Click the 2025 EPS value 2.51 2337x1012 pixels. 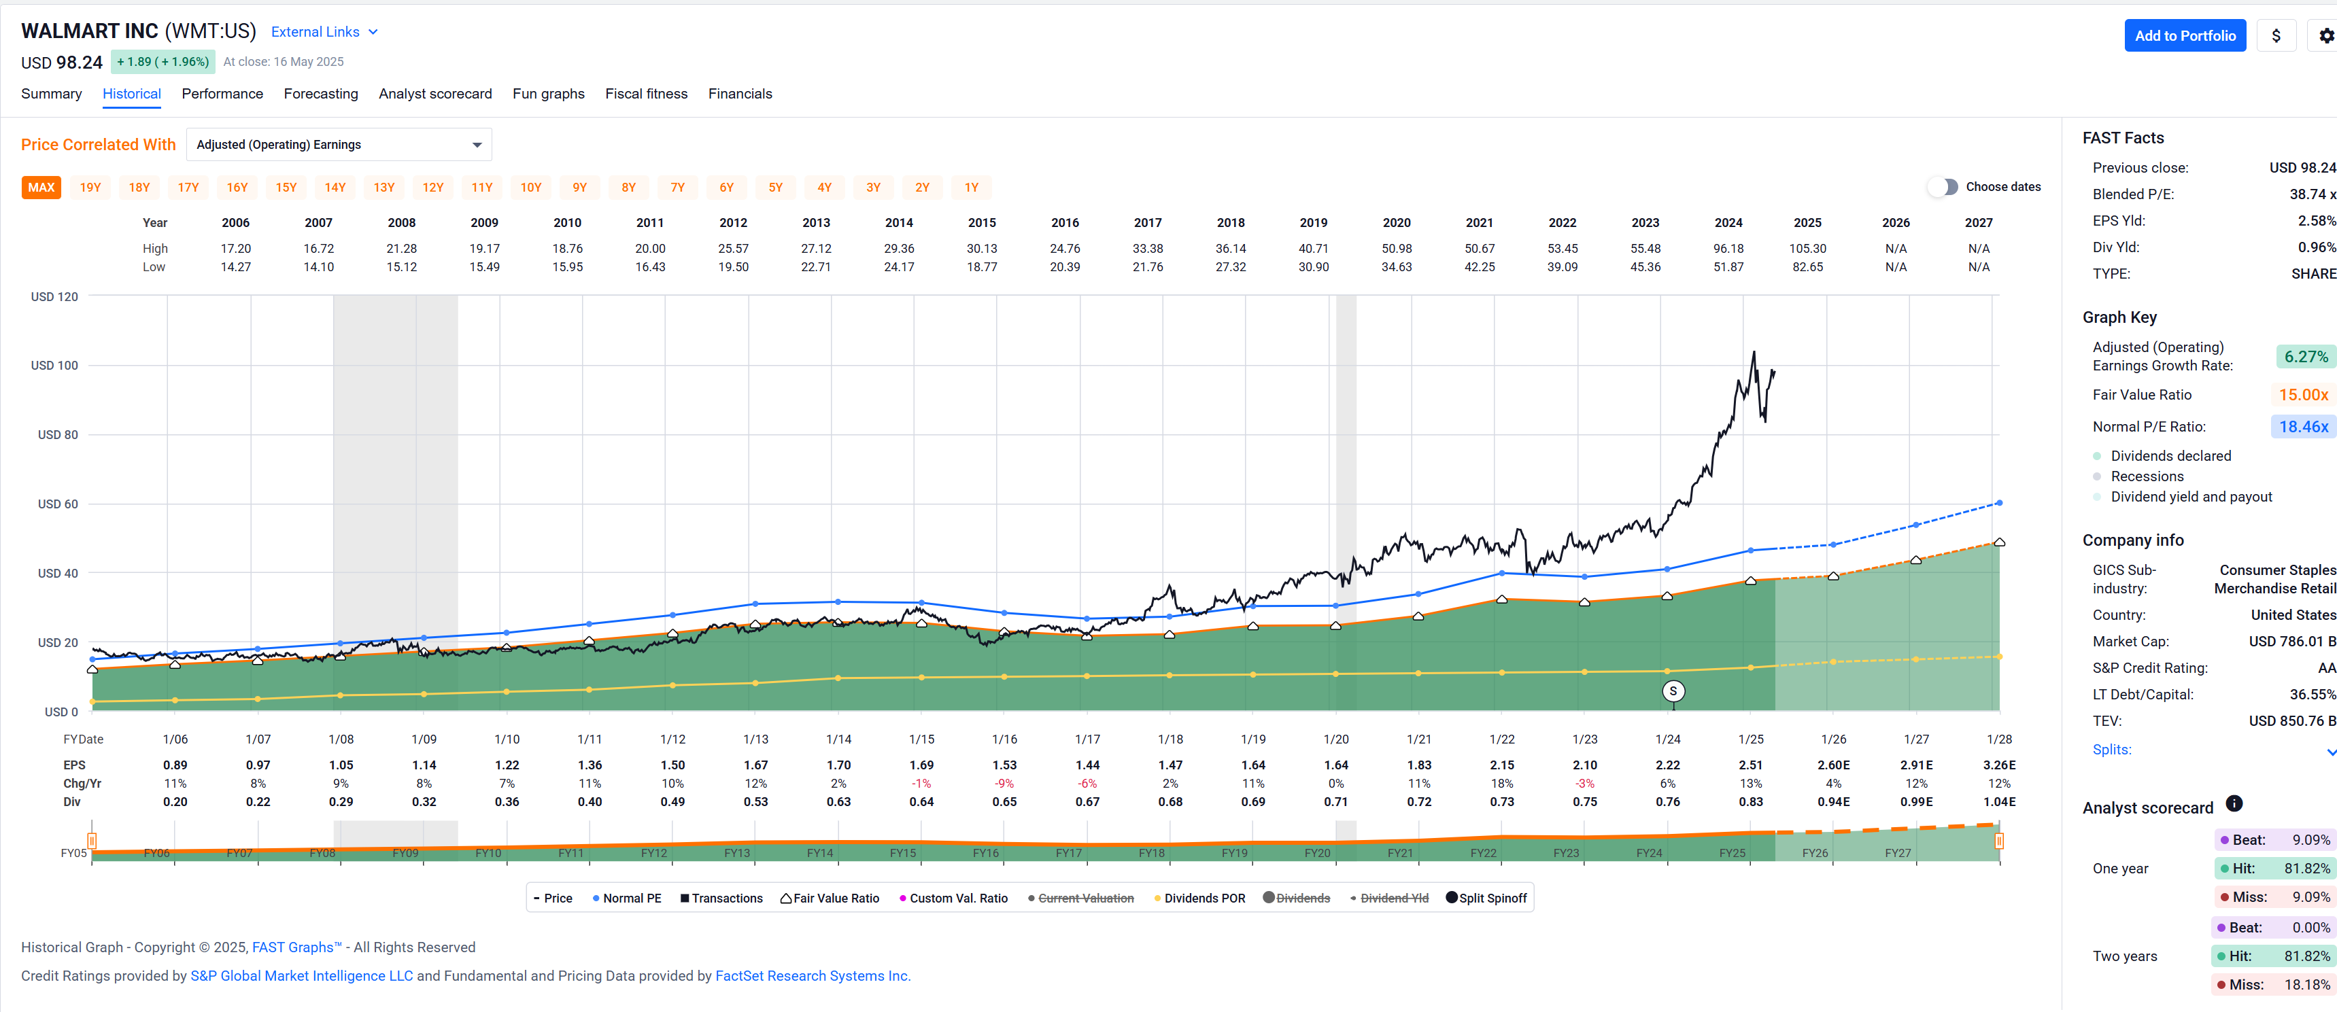[1751, 765]
